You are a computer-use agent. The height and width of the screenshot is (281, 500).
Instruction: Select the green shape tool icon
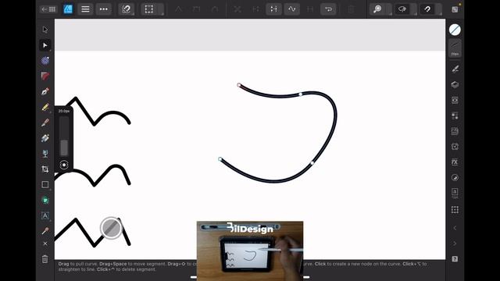pos(45,200)
